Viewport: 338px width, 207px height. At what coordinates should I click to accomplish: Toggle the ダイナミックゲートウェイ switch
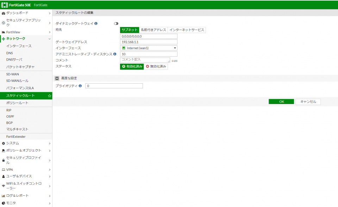pos(116,24)
